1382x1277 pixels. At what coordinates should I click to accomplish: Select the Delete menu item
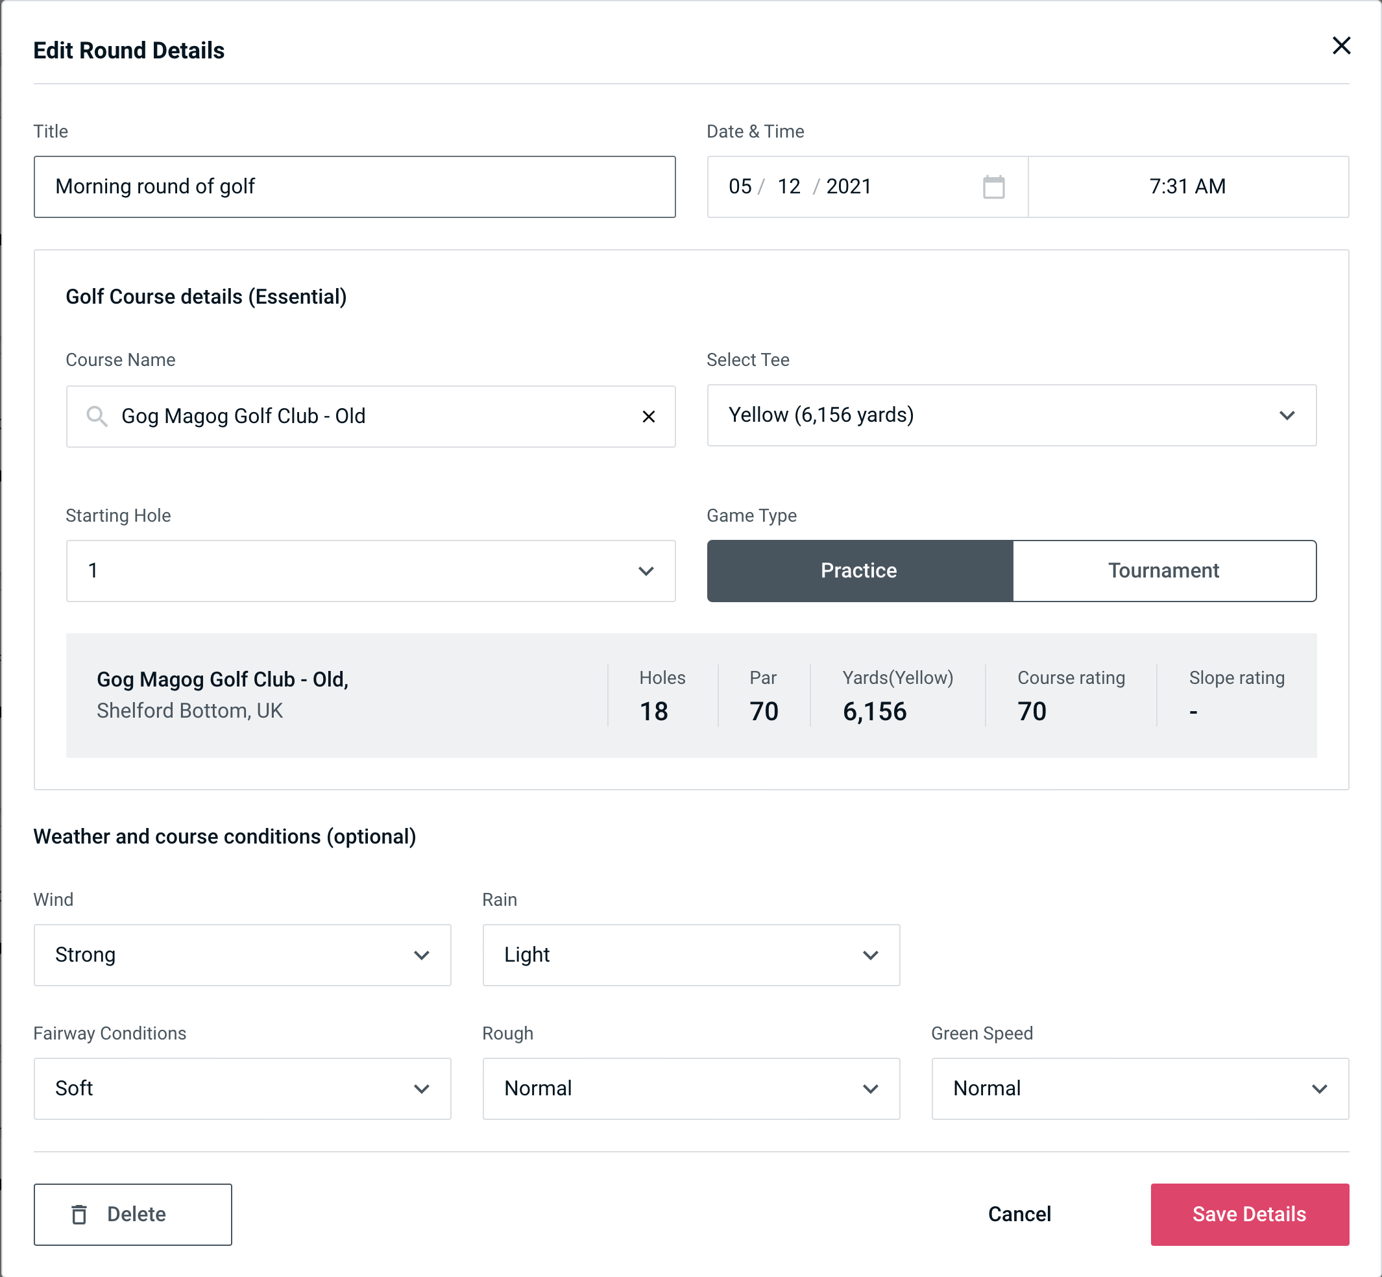click(132, 1213)
